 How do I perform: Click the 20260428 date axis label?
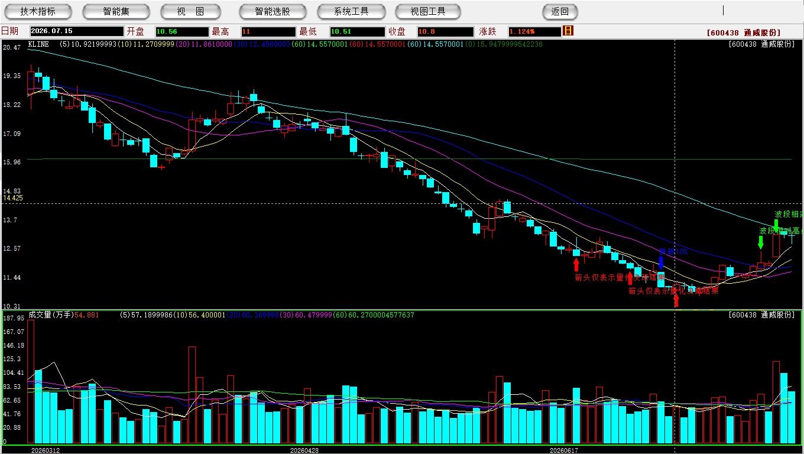(304, 450)
